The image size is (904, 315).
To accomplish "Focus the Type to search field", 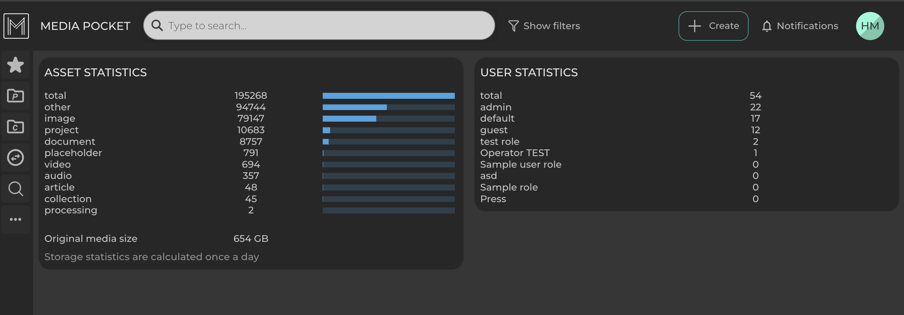I will tap(324, 26).
